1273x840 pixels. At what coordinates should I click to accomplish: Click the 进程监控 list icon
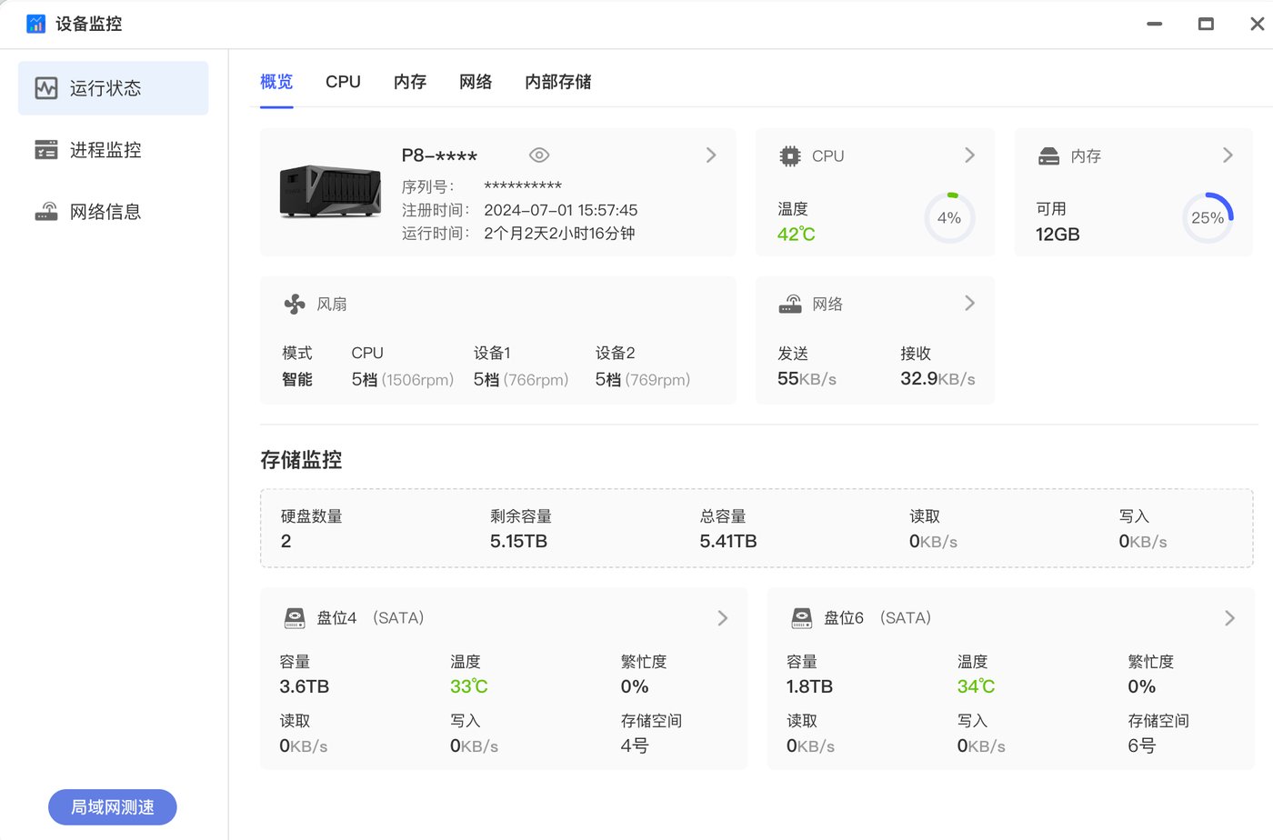46,150
